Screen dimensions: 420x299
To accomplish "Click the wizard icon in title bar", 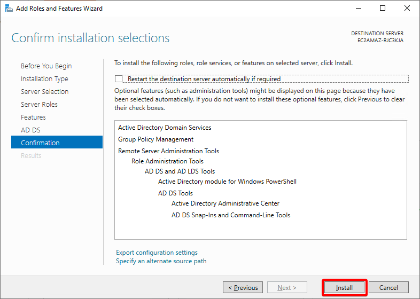I will click(9, 9).
